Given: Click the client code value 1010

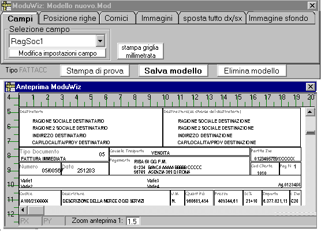Looking at the screenshot, I should (x=262, y=173).
